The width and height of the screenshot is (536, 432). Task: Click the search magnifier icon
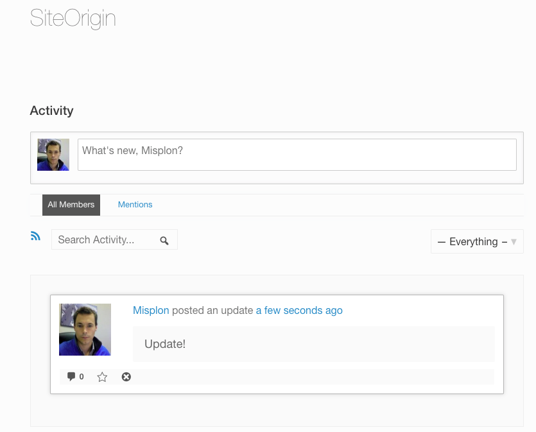tap(164, 241)
